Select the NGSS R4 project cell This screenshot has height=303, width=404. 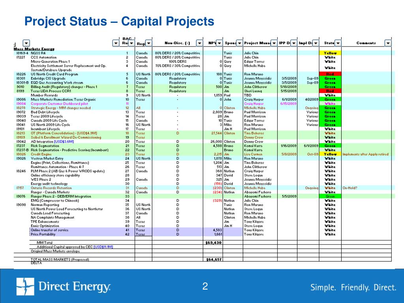point(38,53)
